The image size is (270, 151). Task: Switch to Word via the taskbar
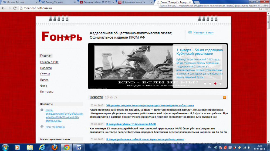click(79, 147)
